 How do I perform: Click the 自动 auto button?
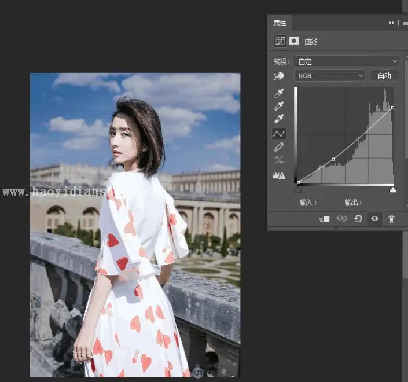pyautogui.click(x=384, y=76)
